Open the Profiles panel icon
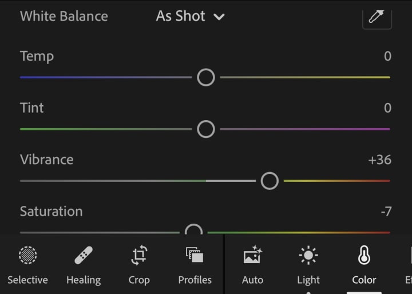Screen dimensions: 412x294 click(195, 265)
